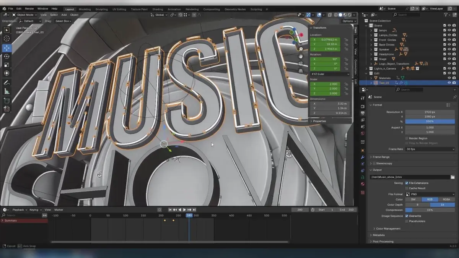459x258 pixels.
Task: Activate the 3D Cursor tool
Action: coord(7,39)
